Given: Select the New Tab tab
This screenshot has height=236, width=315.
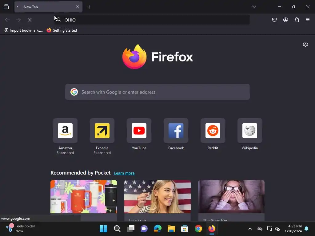Looking at the screenshot, I should [48, 7].
